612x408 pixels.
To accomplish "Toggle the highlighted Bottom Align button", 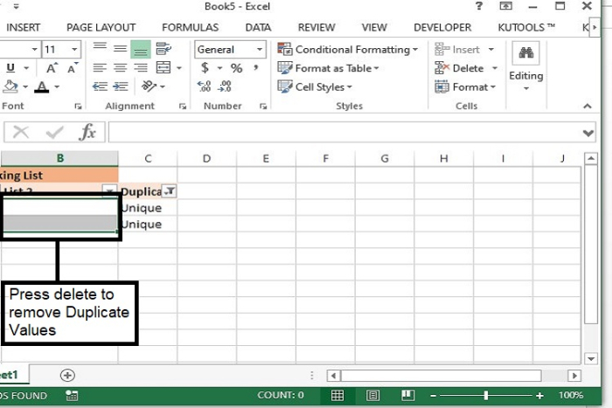I will 141,50.
